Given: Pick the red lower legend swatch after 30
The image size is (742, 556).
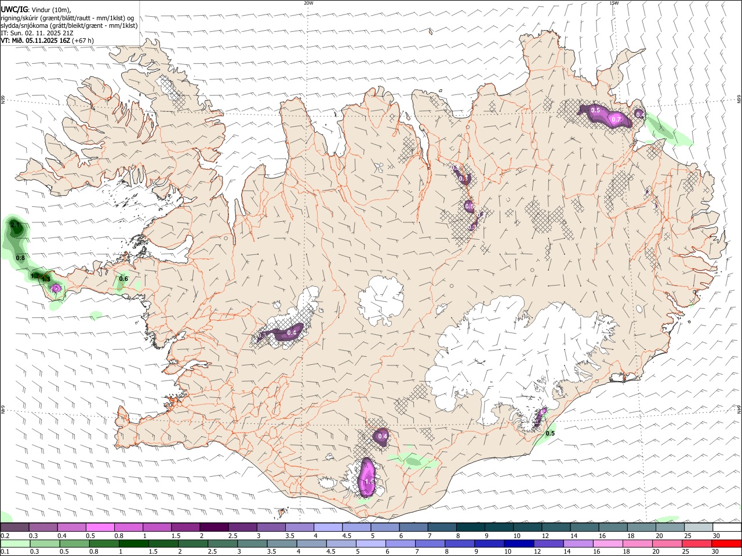Looking at the screenshot, I should (726, 543).
